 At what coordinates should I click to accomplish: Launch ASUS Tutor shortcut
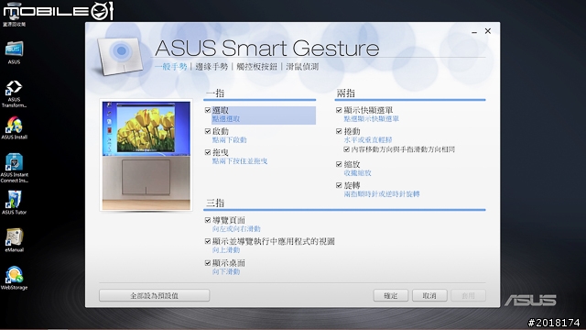(14, 203)
